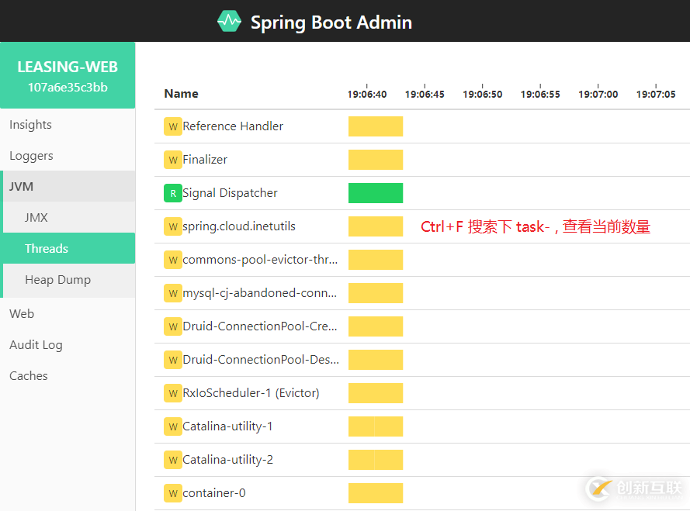Screen dimensions: 690x511
Task: Click the W badge on commons-pool-evictor thread
Action: 173,260
